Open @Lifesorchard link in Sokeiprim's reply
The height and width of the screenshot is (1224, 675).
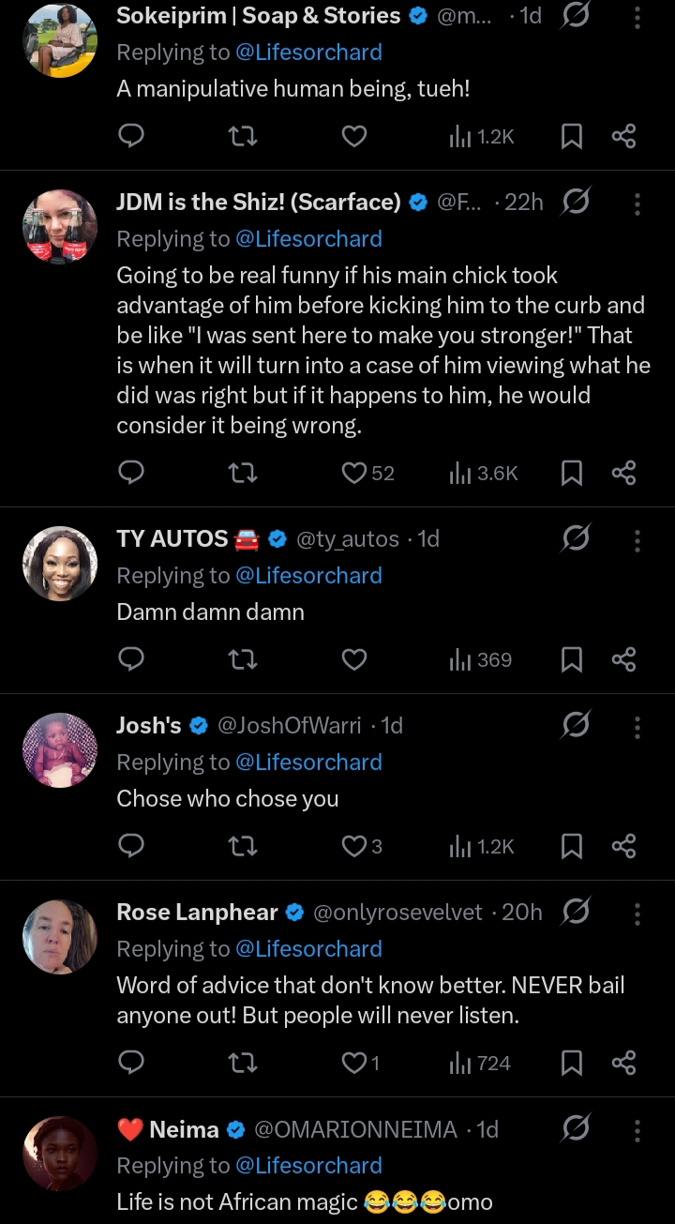click(x=308, y=53)
